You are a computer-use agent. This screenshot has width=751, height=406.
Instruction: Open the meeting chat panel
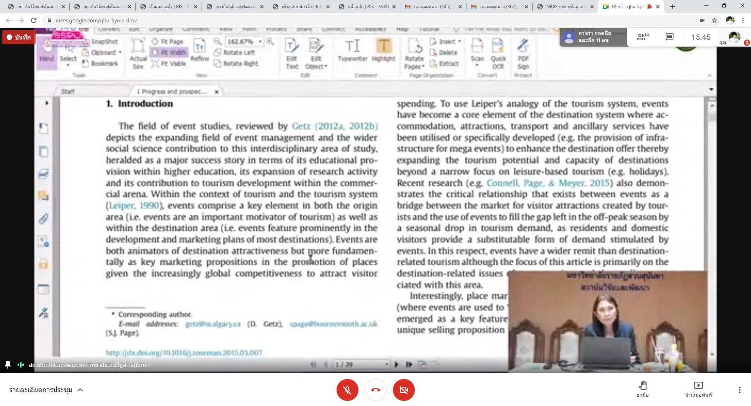coord(669,37)
